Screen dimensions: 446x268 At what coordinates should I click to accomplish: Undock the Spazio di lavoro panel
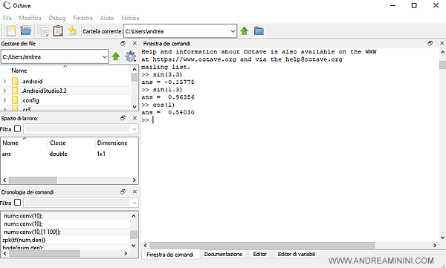coord(123,117)
